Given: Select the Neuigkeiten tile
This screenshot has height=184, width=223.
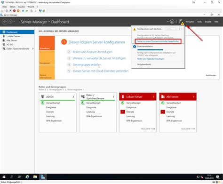Looking at the screenshot, I should pos(47,58).
